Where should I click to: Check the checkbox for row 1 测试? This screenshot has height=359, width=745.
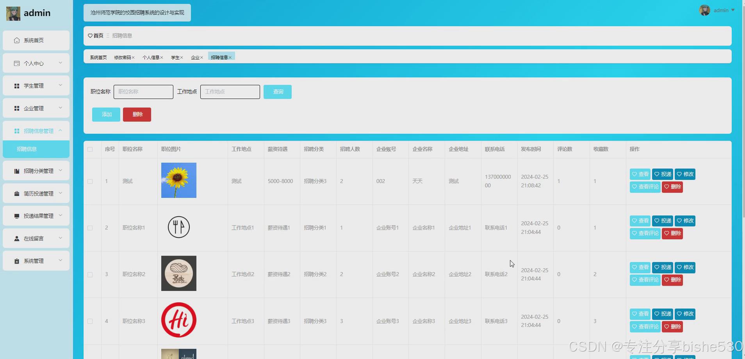click(x=90, y=181)
